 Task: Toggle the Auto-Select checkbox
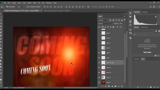point(7,7)
